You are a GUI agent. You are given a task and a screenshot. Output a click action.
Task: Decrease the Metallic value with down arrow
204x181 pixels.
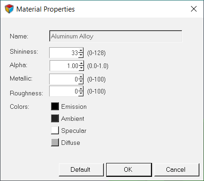pos(81,81)
